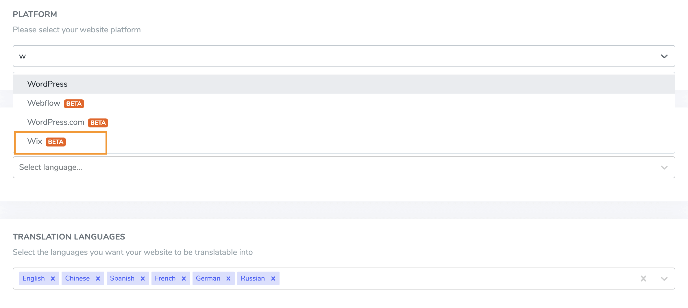Click the 'Please select your website platform' text
This screenshot has width=688, height=308.
[77, 30]
